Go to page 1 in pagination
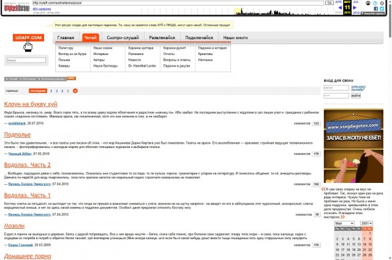The width and height of the screenshot is (392, 260). [x=68, y=91]
